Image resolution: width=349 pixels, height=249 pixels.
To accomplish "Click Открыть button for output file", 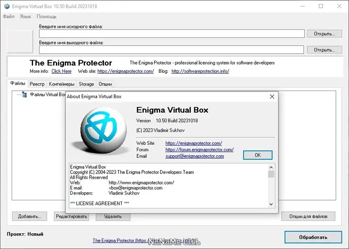I will pyautogui.click(x=324, y=50).
